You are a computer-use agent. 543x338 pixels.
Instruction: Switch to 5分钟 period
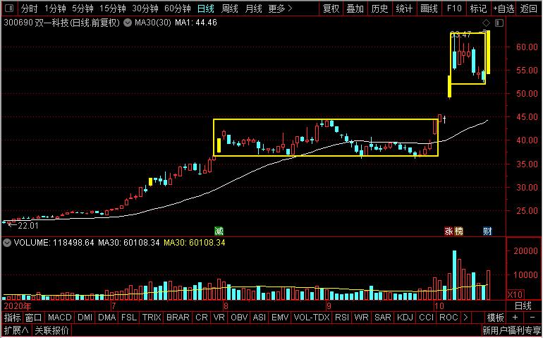click(x=83, y=8)
